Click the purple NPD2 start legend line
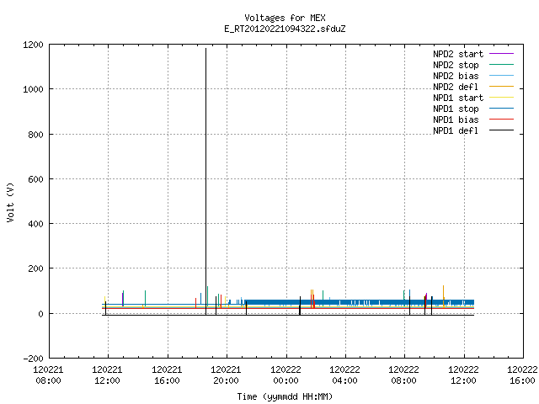Screen dimensions: 539x404 pos(501,54)
